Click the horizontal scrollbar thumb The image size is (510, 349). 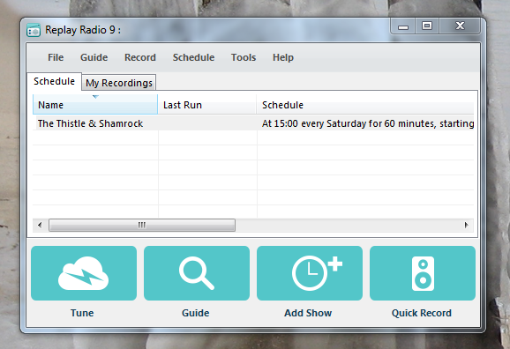coord(142,225)
